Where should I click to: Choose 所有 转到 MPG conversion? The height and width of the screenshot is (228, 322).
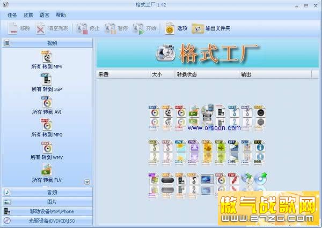[x=47, y=128]
